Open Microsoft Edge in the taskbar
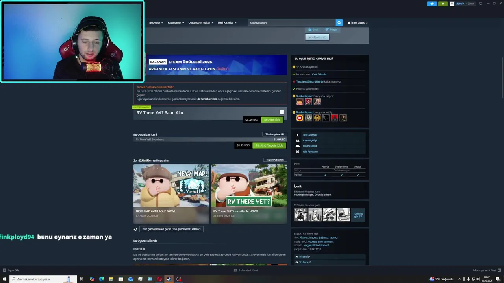The image size is (504, 283). pos(102,279)
